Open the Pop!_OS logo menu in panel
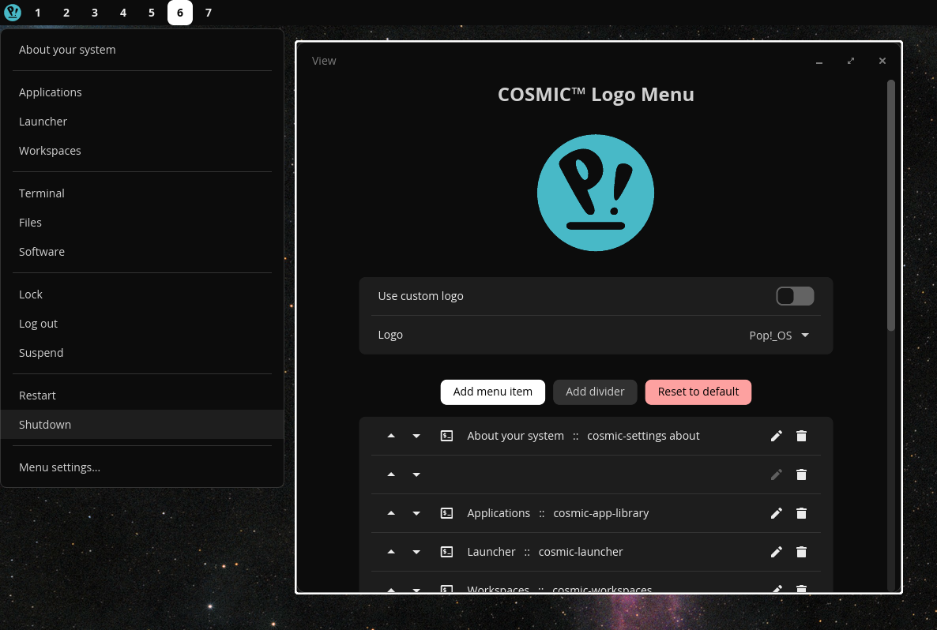 coord(13,13)
